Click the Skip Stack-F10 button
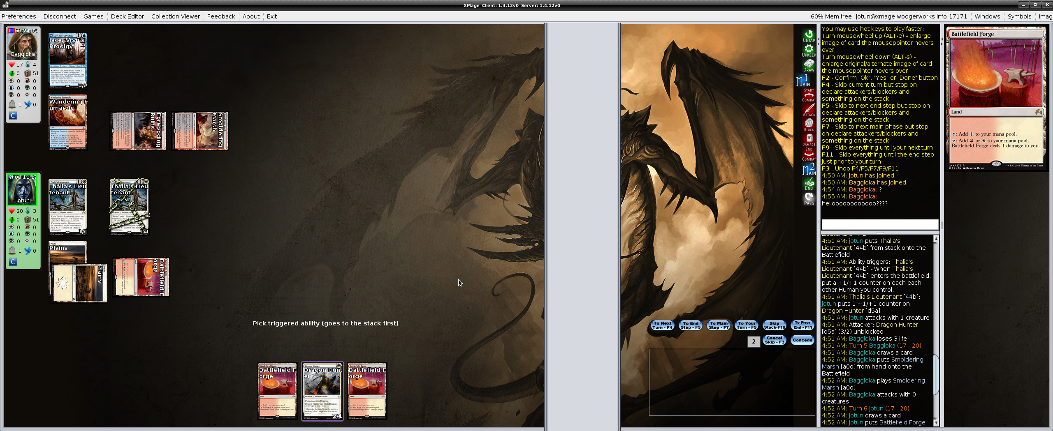The height and width of the screenshot is (431, 1053). coord(774,325)
